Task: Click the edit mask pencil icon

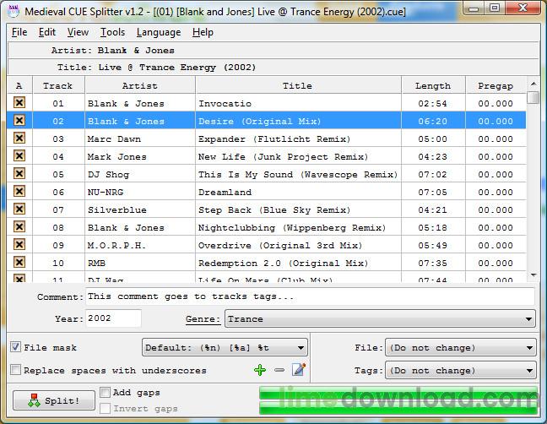Action: [298, 370]
